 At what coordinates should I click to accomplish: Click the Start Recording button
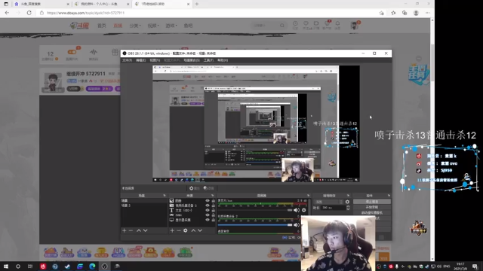[372, 207]
